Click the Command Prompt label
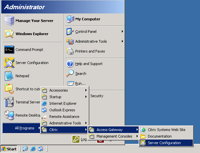200x153 pixels. [29, 50]
